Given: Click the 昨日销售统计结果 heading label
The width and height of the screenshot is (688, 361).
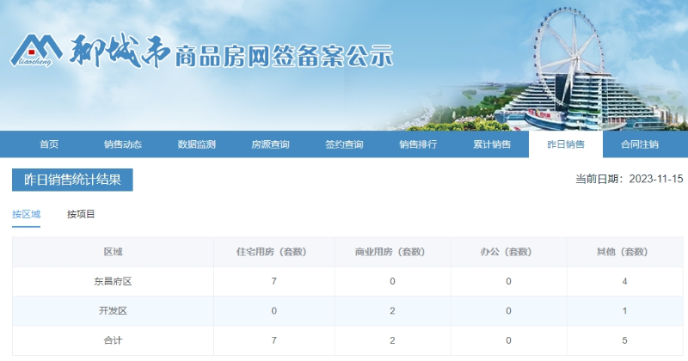Looking at the screenshot, I should tap(72, 180).
